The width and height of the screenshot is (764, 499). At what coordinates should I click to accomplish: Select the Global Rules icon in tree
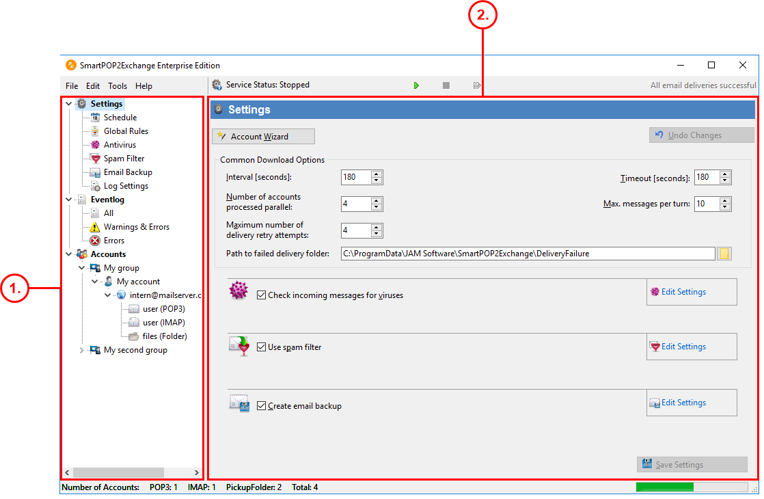[x=96, y=131]
